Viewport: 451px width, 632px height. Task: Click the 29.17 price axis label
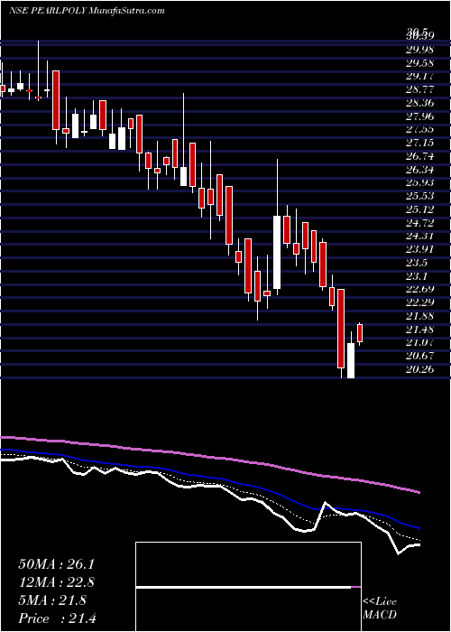(x=420, y=76)
